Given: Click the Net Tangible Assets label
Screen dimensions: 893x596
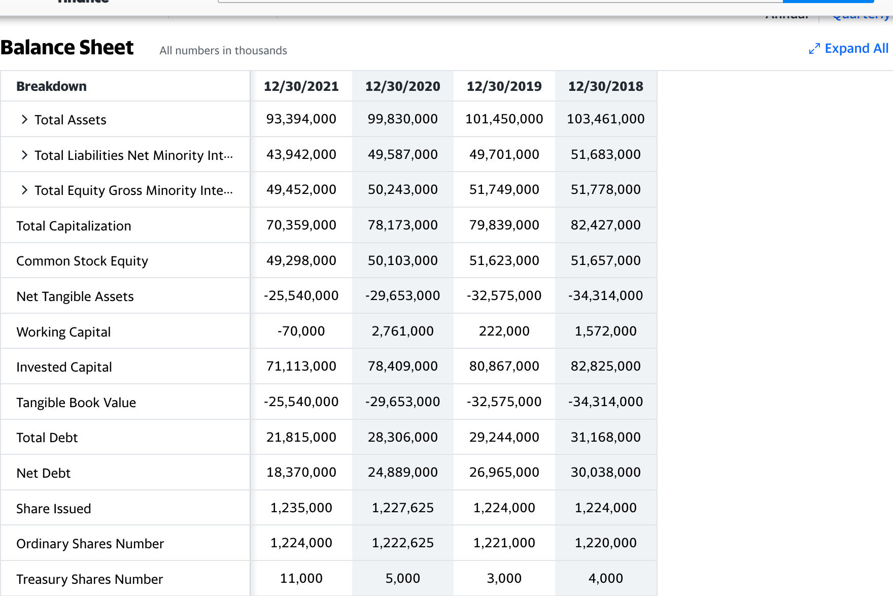Looking at the screenshot, I should coord(75,296).
